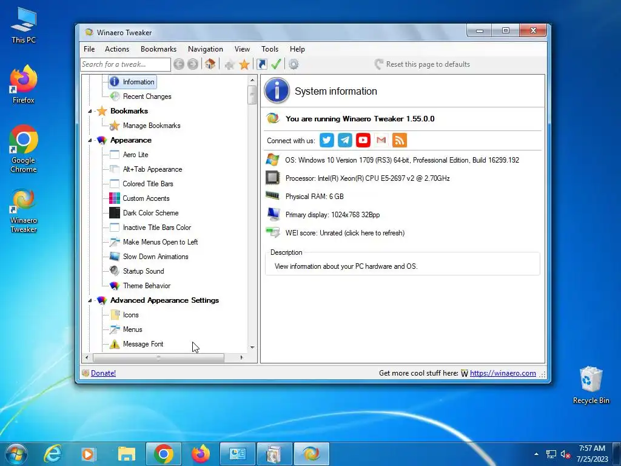Open Internet Explorer from the taskbar

point(53,454)
